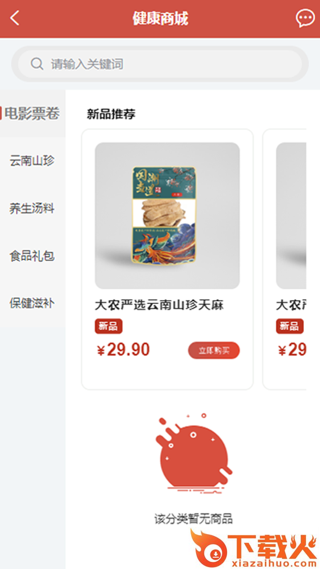Open the 天麻 product image
320x569 pixels.
point(167,216)
